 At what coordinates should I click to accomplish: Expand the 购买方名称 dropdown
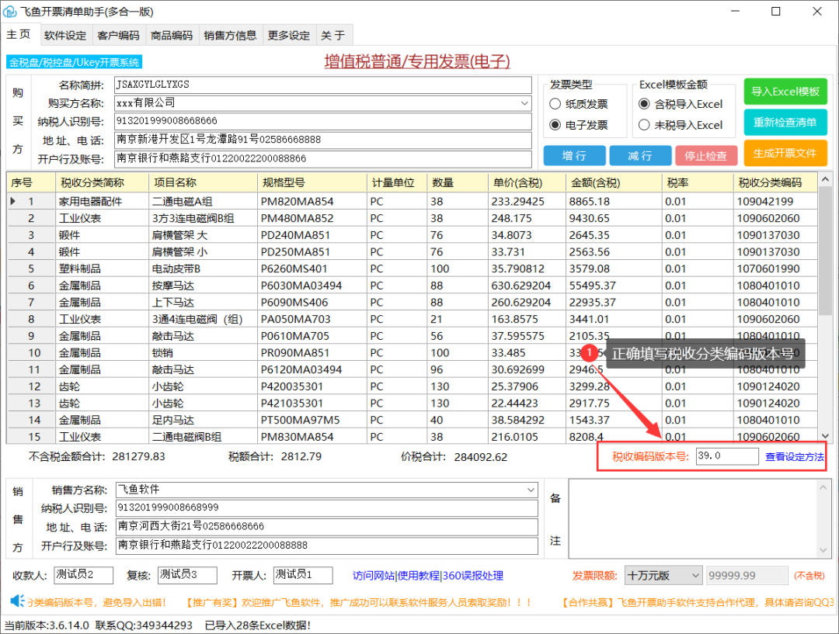tap(524, 102)
